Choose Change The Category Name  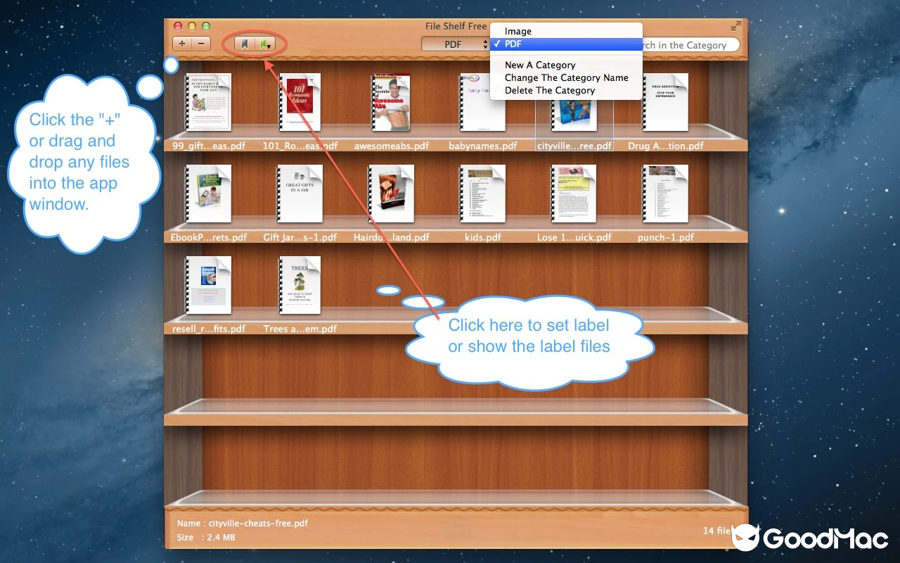tap(566, 77)
